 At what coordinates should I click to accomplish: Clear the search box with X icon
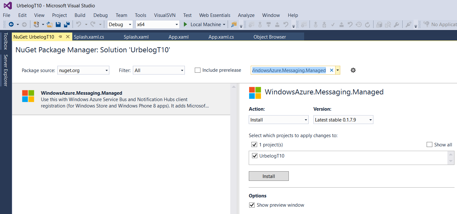[331, 70]
